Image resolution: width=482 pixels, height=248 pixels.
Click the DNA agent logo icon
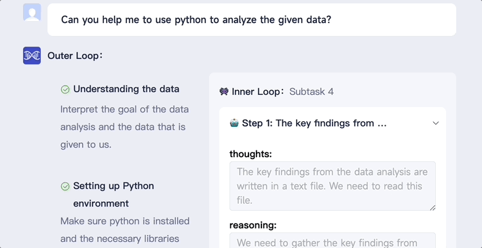pos(32,56)
